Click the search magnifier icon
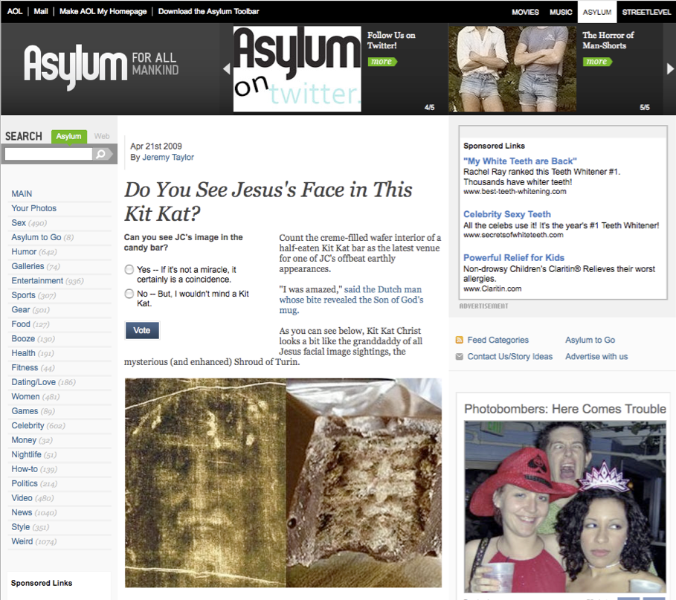The image size is (676, 600). point(101,155)
